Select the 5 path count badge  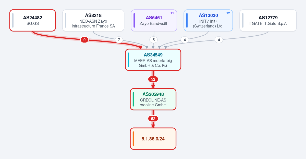coord(154,40)
